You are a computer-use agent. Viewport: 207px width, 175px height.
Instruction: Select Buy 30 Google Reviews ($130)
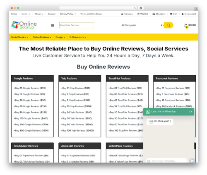pyautogui.click(x=30, y=106)
